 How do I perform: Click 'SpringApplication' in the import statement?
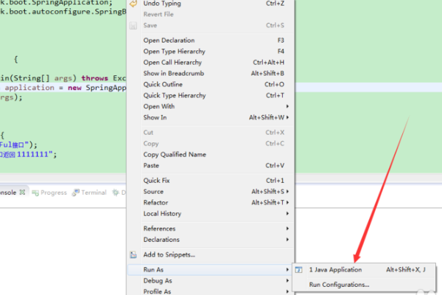(x=72, y=3)
